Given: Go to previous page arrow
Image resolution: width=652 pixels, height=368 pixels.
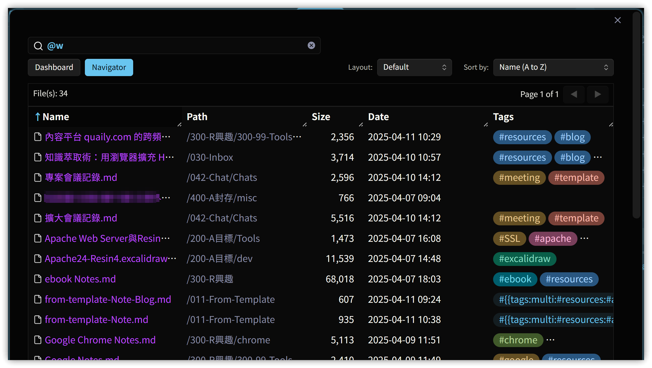Looking at the screenshot, I should tap(574, 94).
